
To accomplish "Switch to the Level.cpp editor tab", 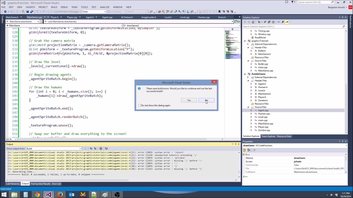I will (185, 17).
